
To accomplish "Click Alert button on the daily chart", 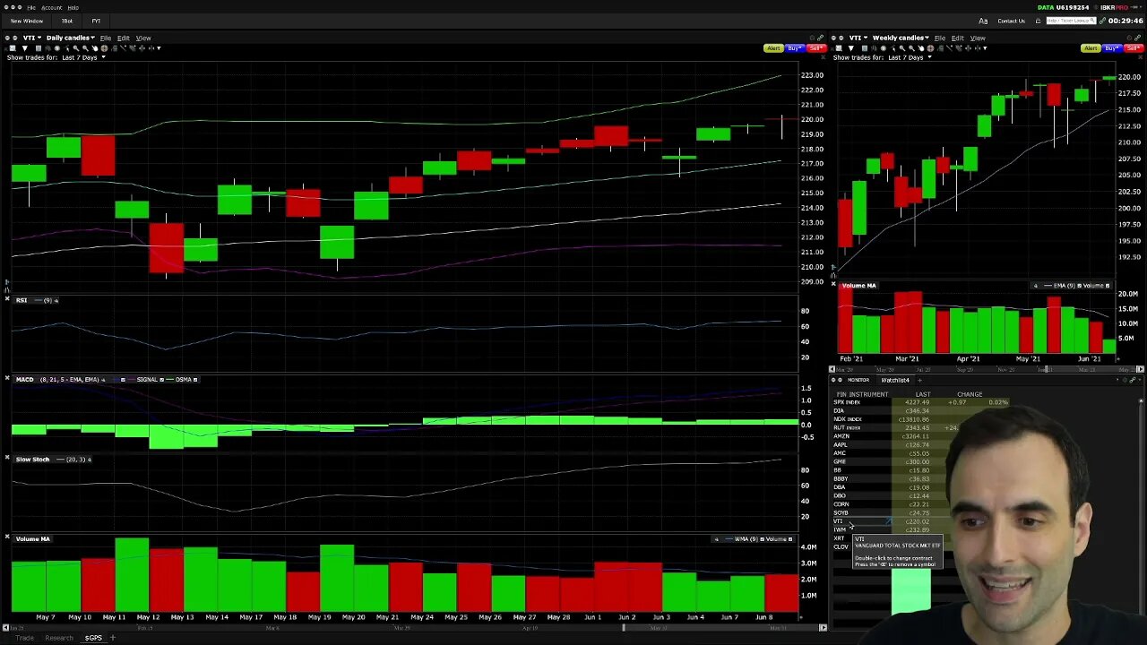I will [x=773, y=48].
